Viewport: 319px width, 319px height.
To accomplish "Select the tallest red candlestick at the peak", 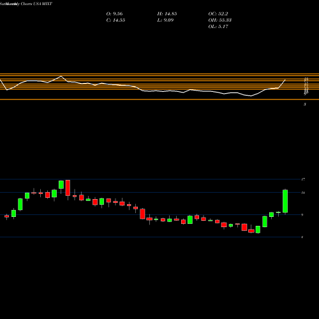I will click(x=68, y=188).
